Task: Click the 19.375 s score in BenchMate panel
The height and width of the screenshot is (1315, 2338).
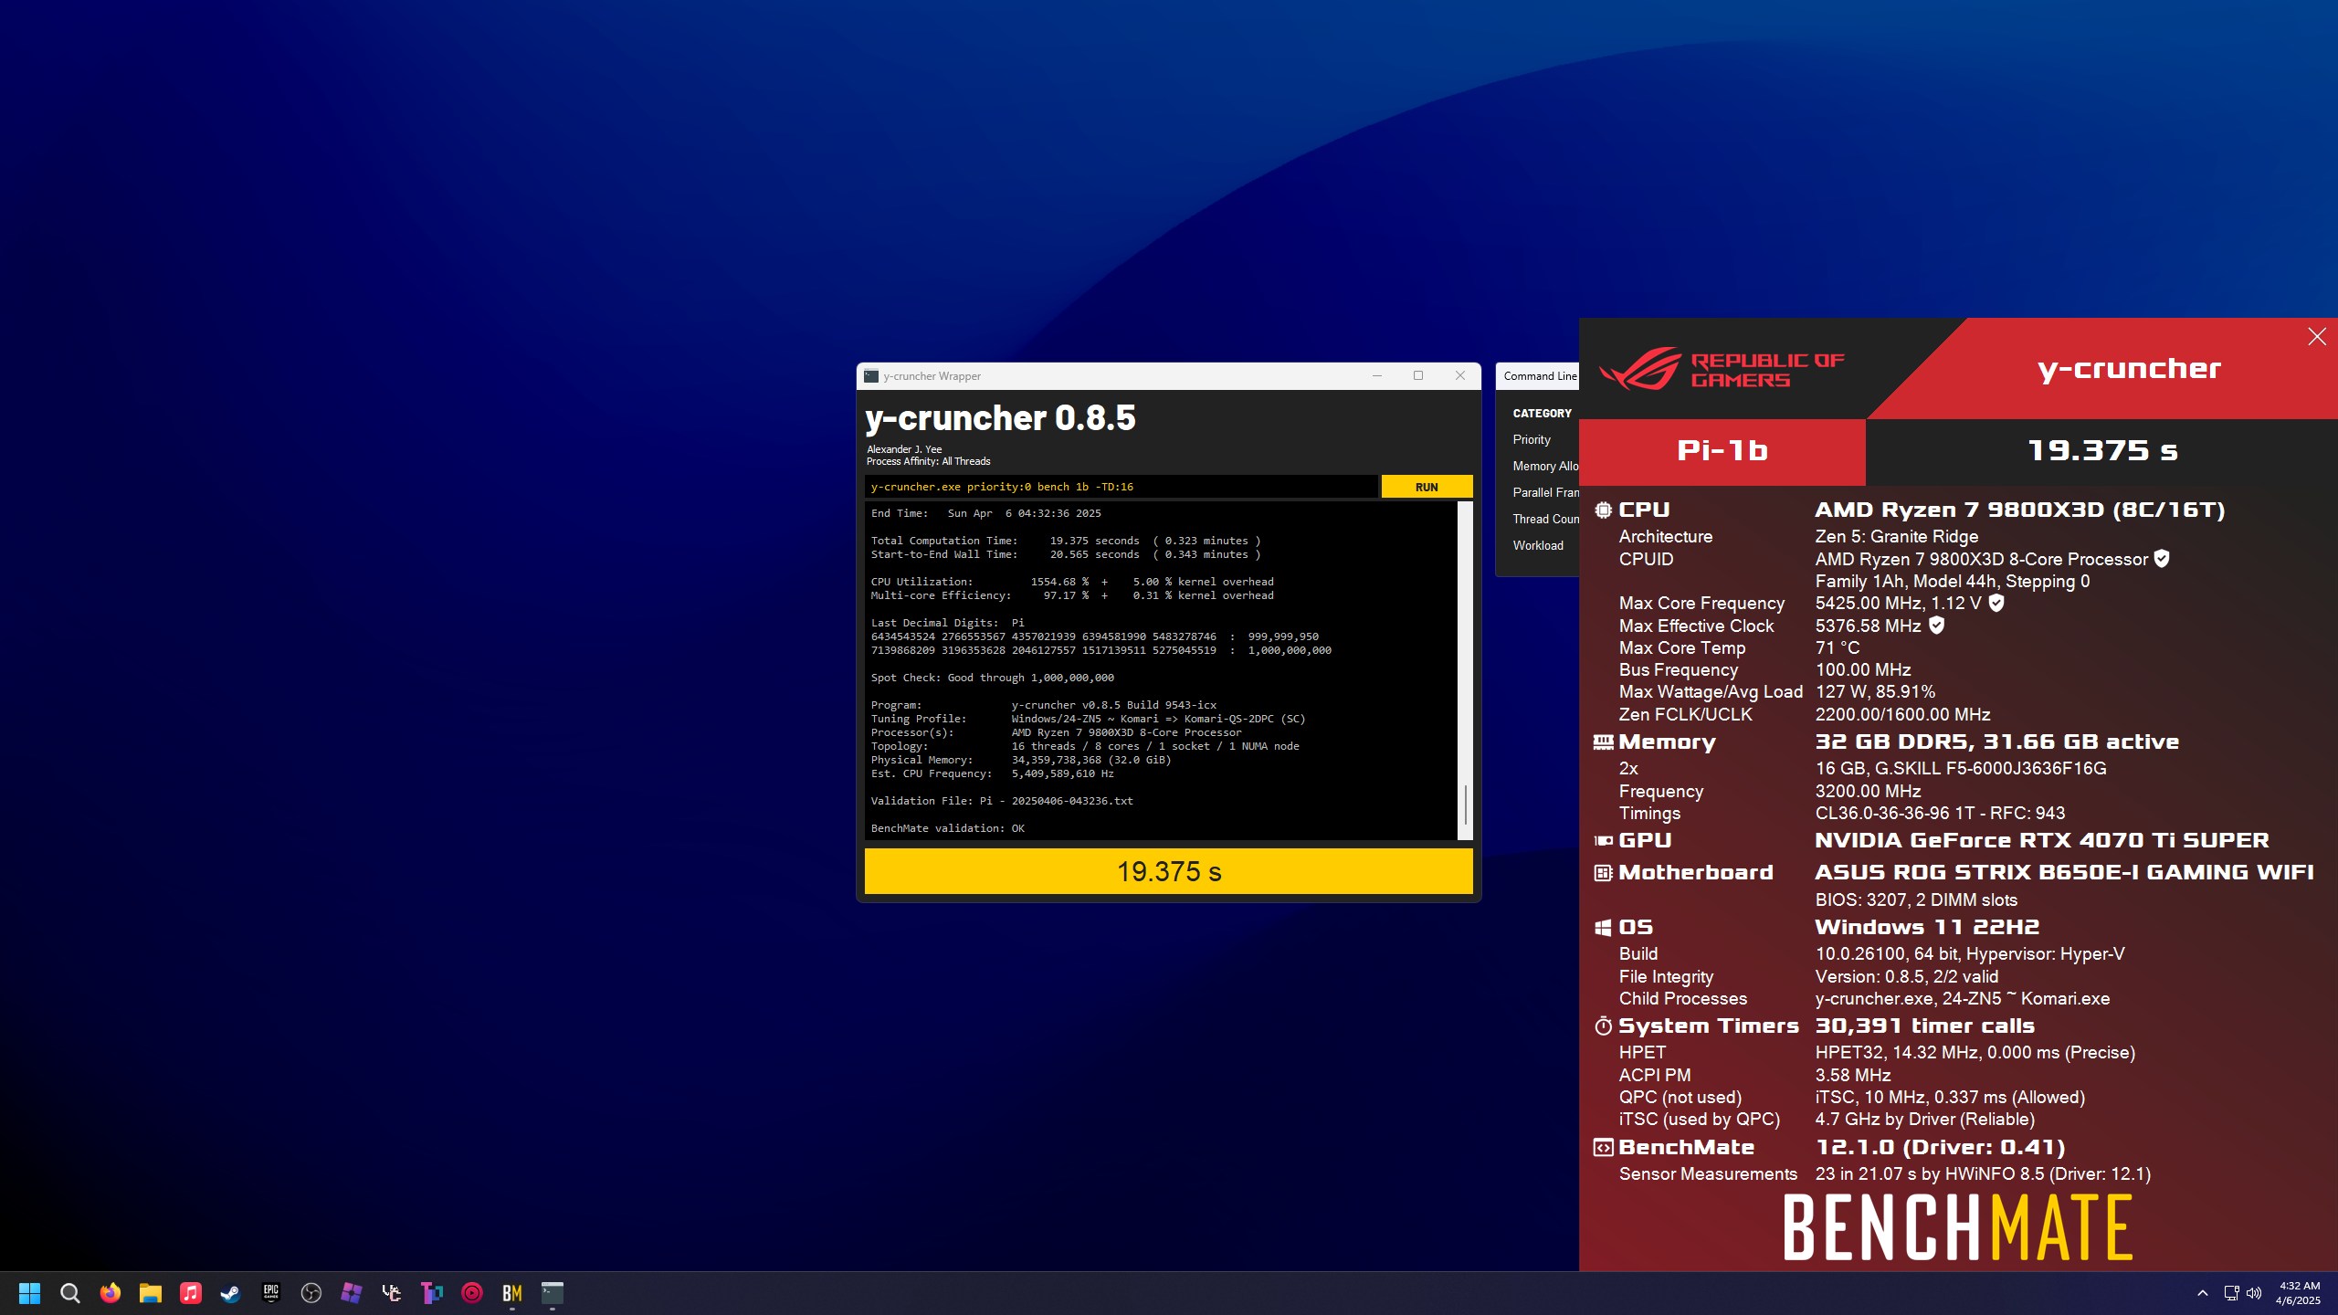Action: 2102,451
